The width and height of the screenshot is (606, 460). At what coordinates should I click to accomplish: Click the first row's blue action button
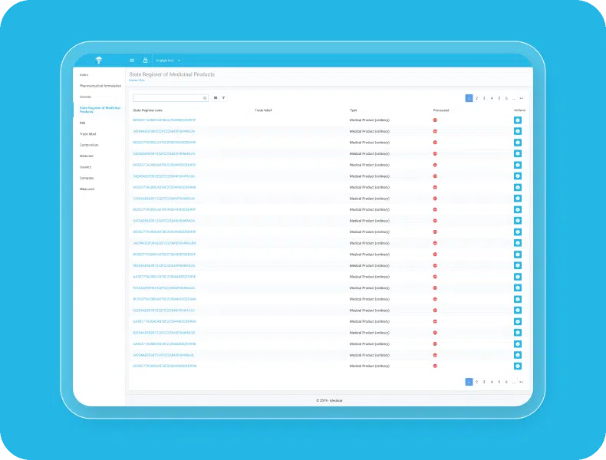[518, 120]
